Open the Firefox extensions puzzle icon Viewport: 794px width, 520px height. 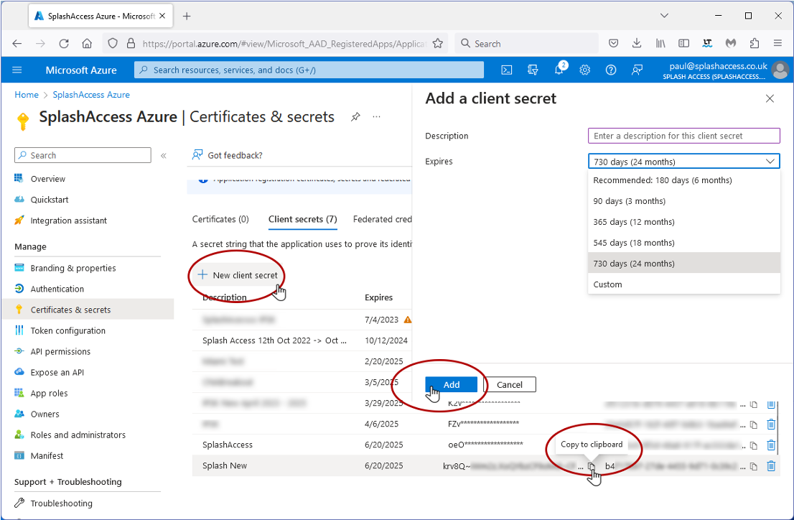click(x=755, y=44)
